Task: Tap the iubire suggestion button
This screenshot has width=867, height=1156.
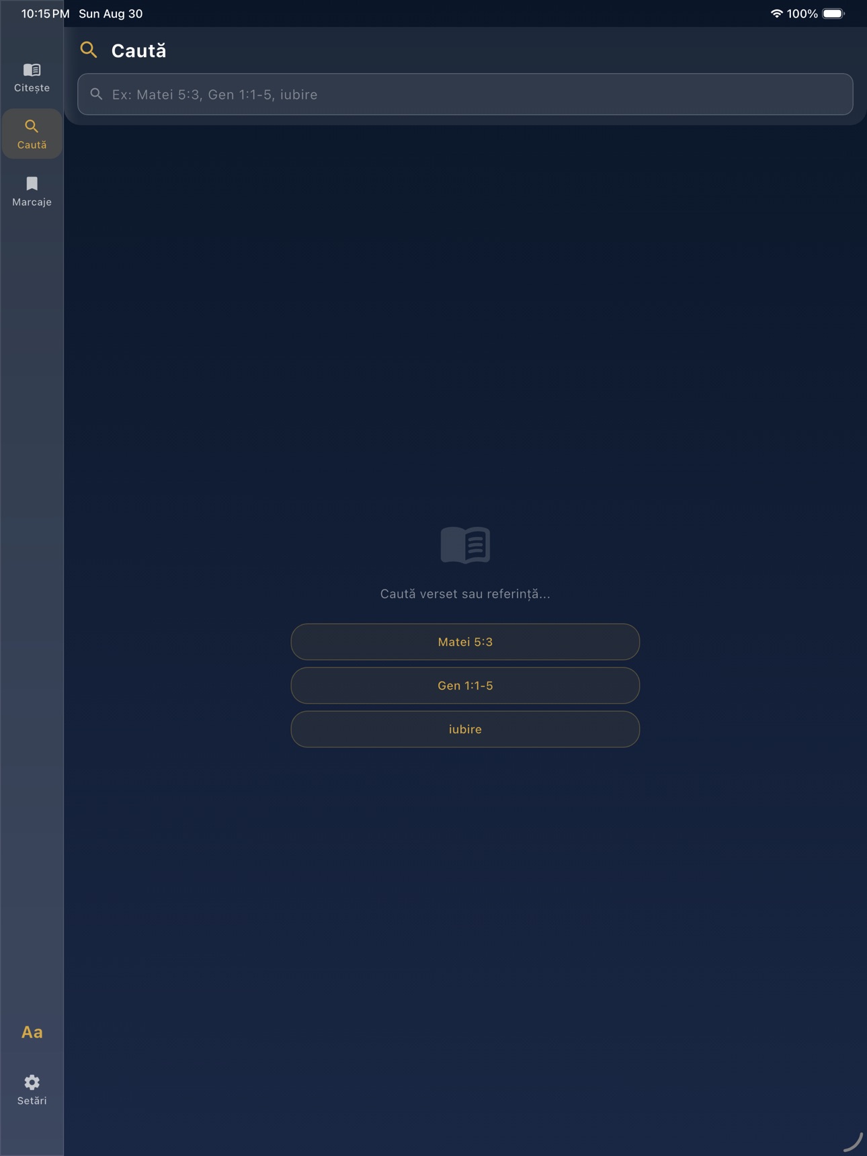Action: pyautogui.click(x=465, y=729)
